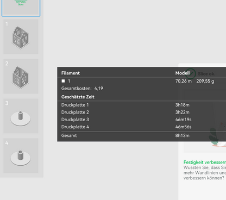Click the 46m56s time value
The image size is (226, 200).
click(183, 127)
